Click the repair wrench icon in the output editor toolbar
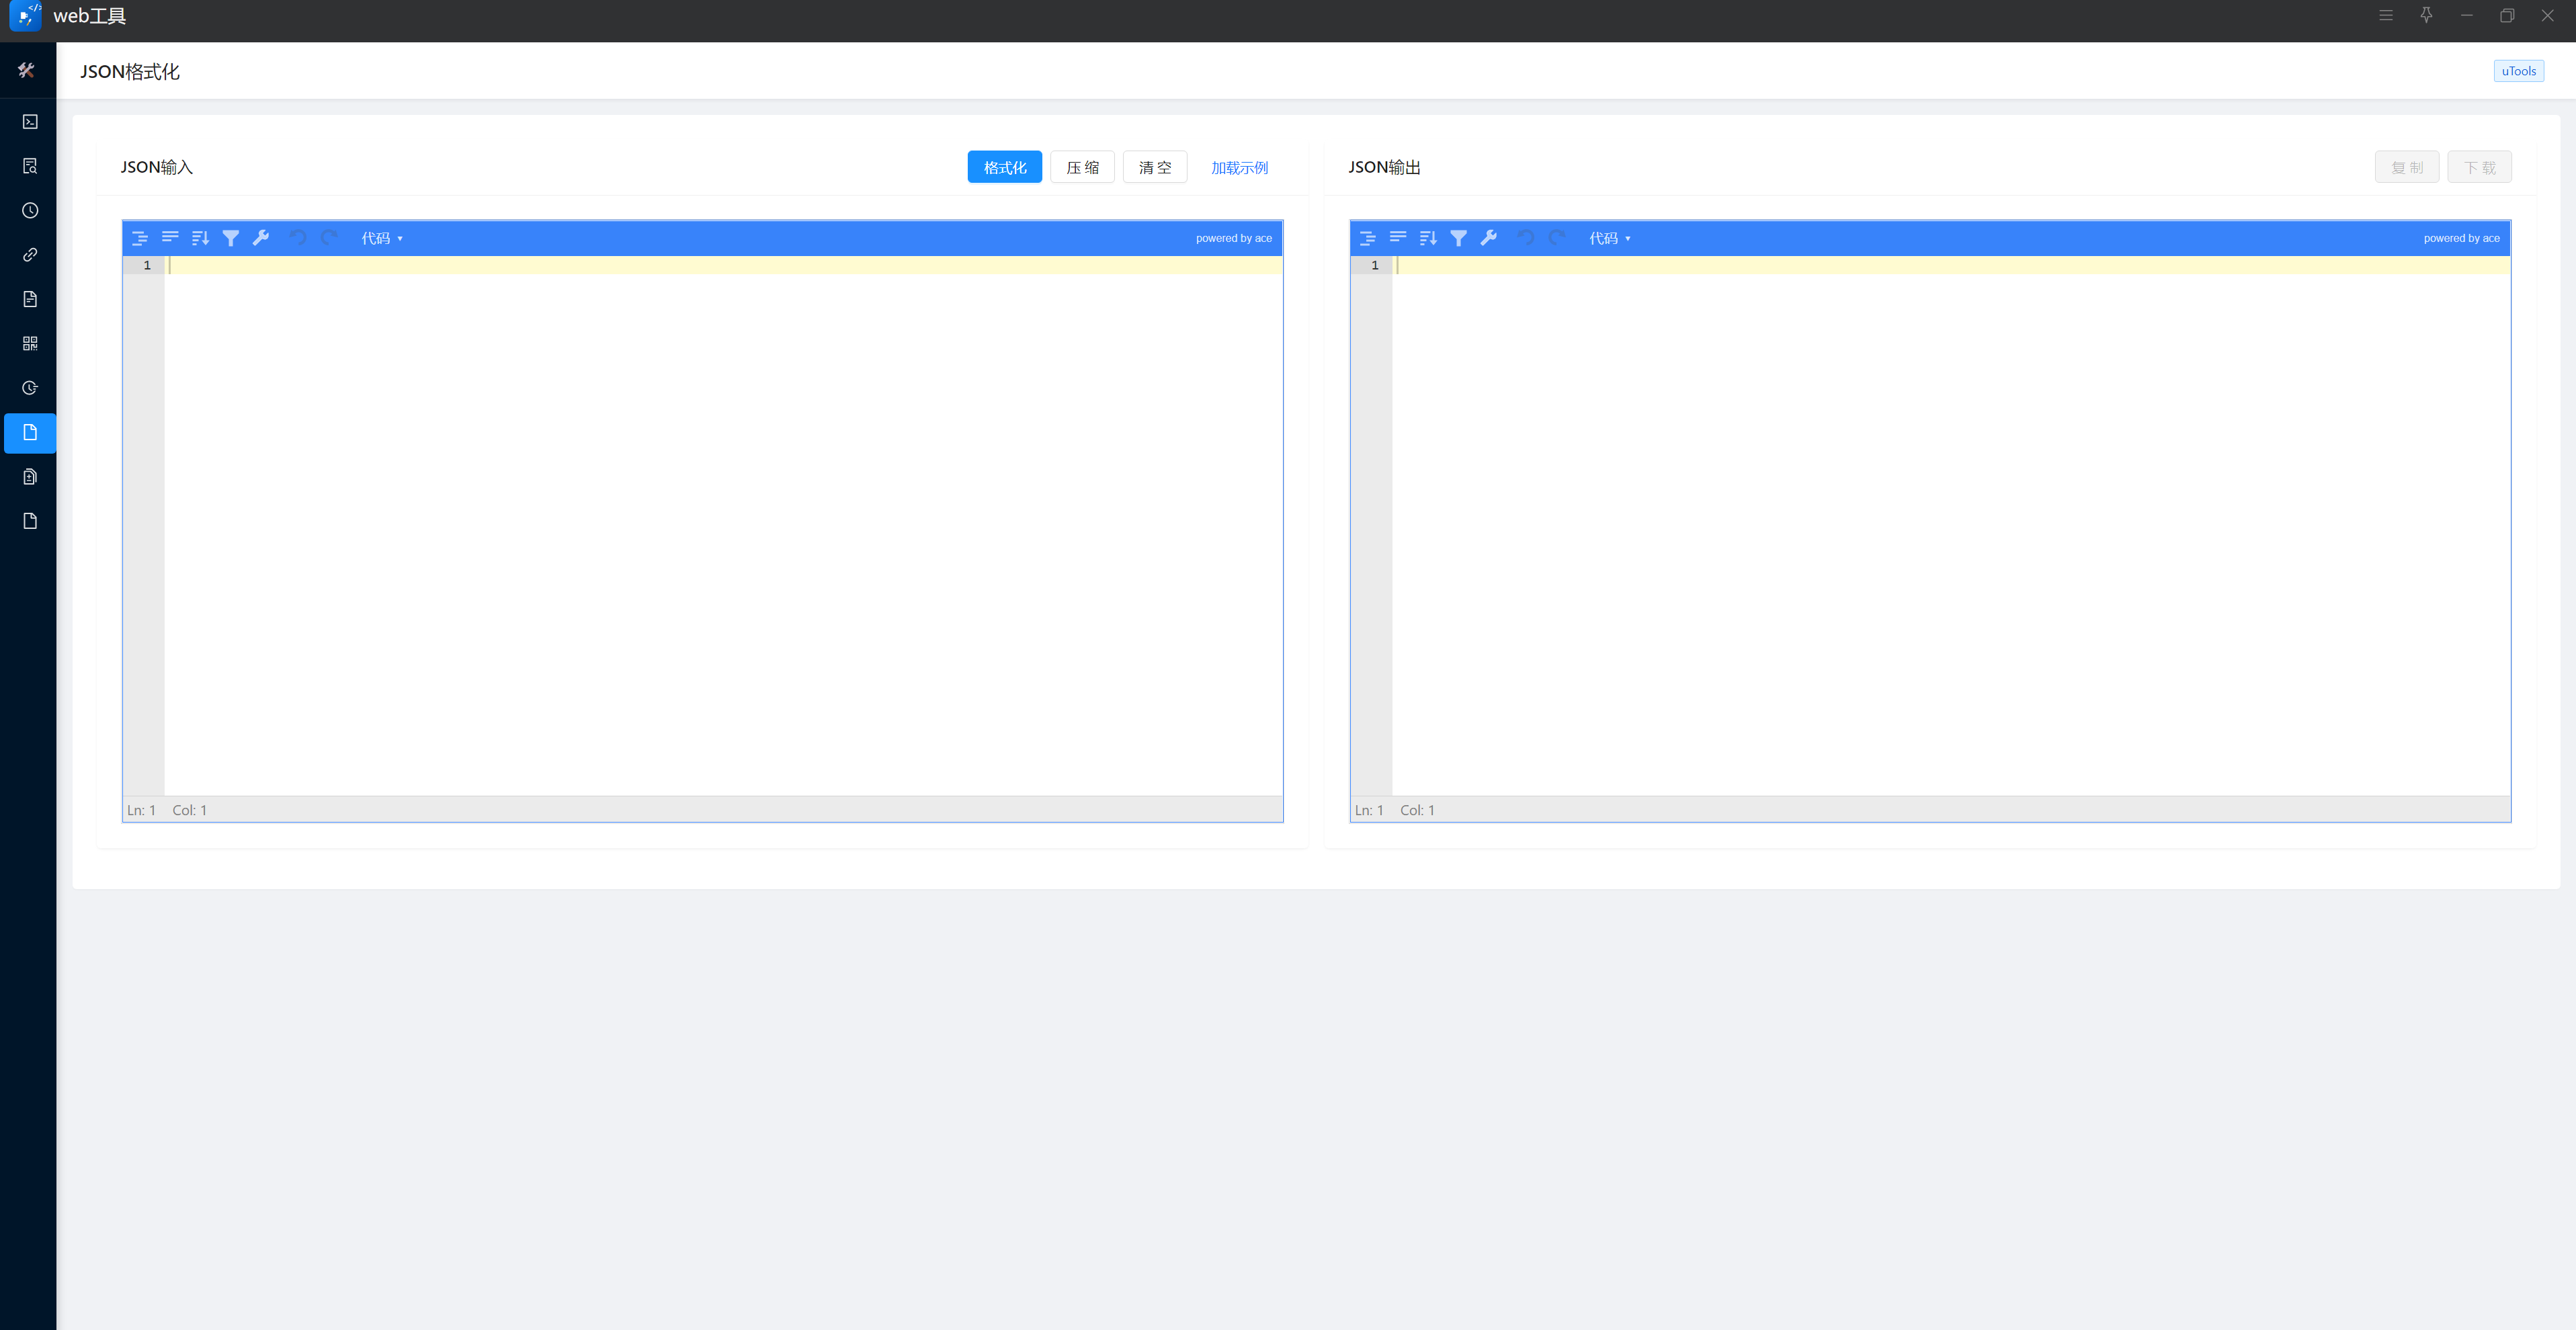 1489,238
